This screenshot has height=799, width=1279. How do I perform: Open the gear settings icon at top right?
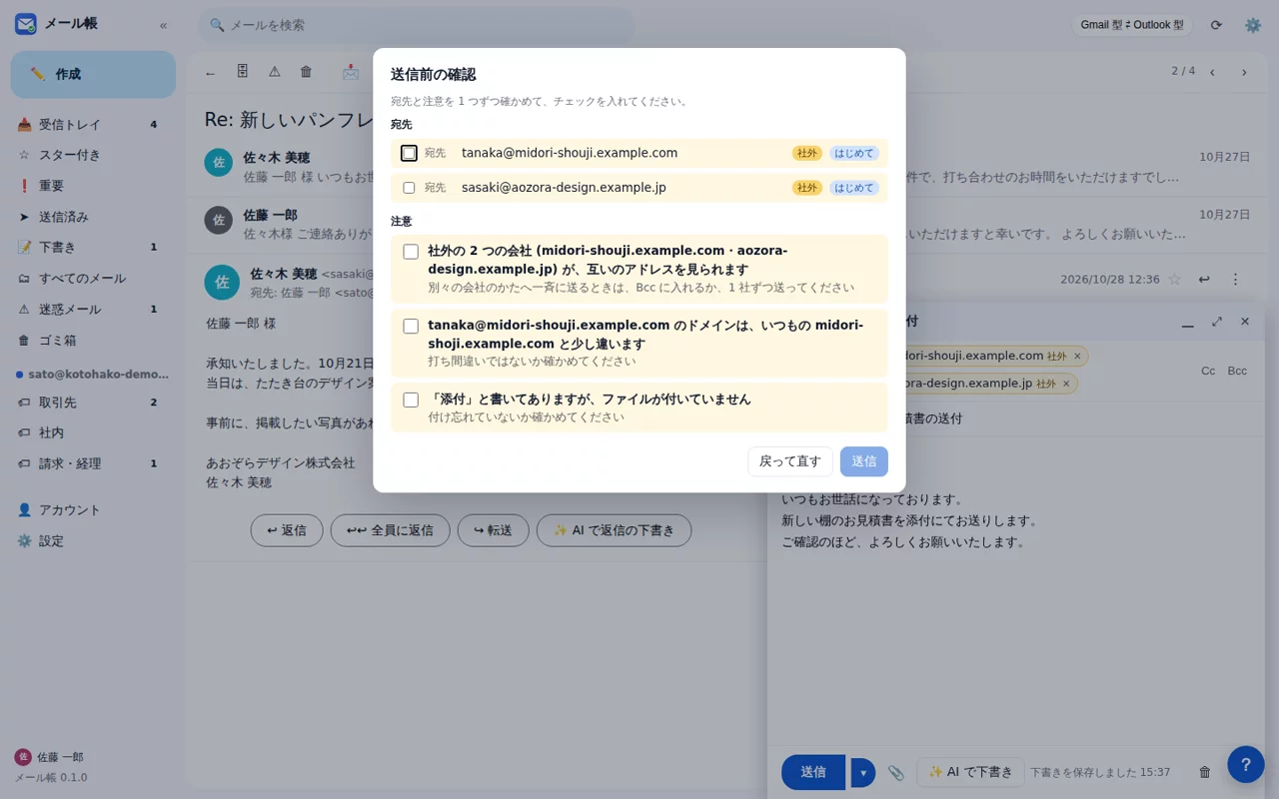click(x=1253, y=25)
